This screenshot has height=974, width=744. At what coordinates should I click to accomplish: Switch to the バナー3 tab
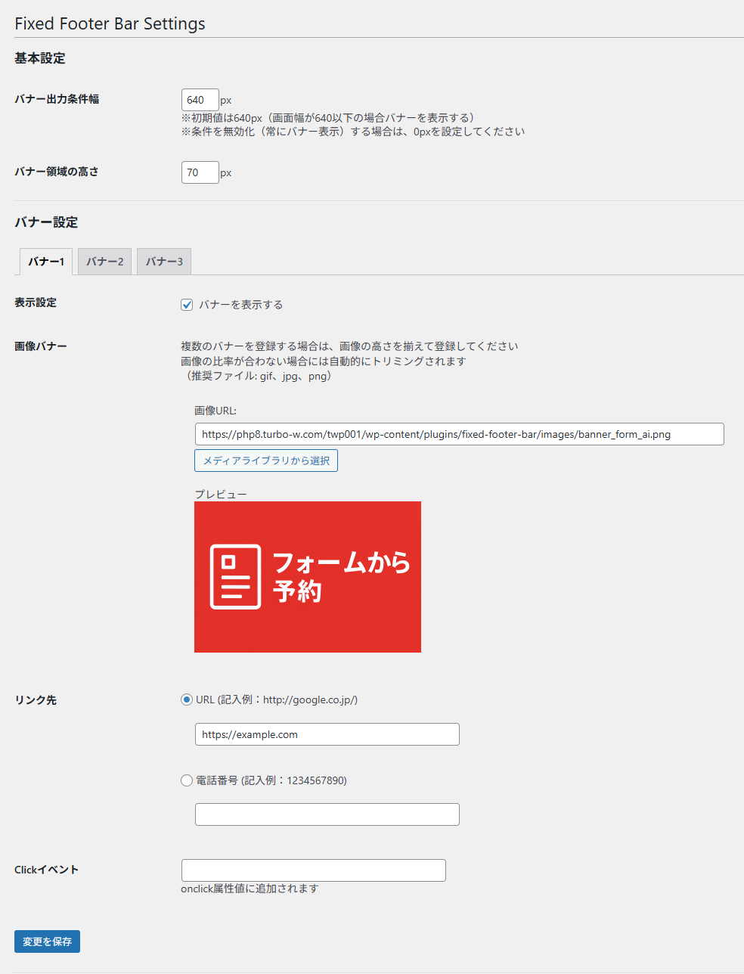tap(163, 261)
